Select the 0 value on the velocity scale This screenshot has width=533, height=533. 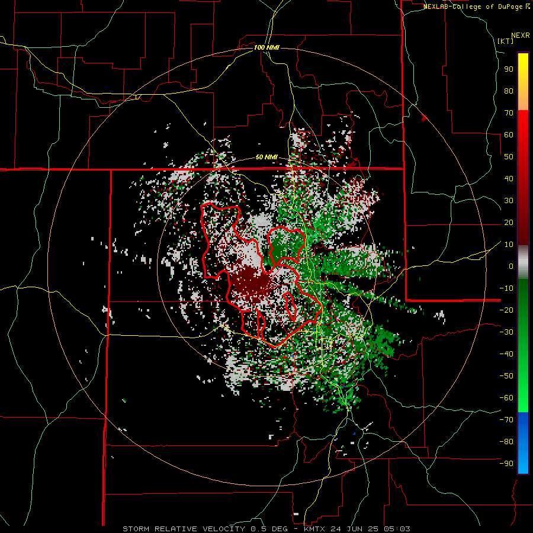click(511, 266)
